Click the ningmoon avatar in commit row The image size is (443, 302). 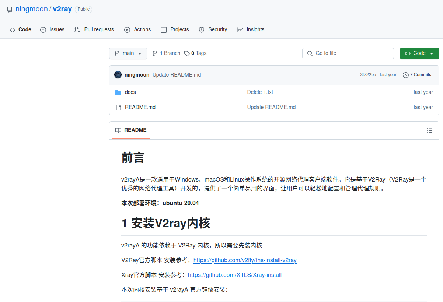click(118, 75)
